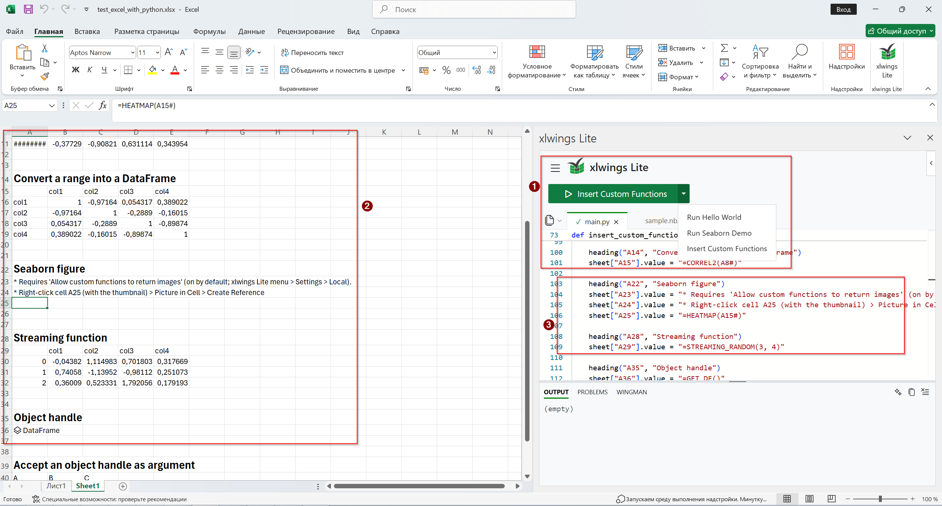Increase indent using the indent icon
This screenshot has width=942, height=506.
pyautogui.click(x=264, y=70)
